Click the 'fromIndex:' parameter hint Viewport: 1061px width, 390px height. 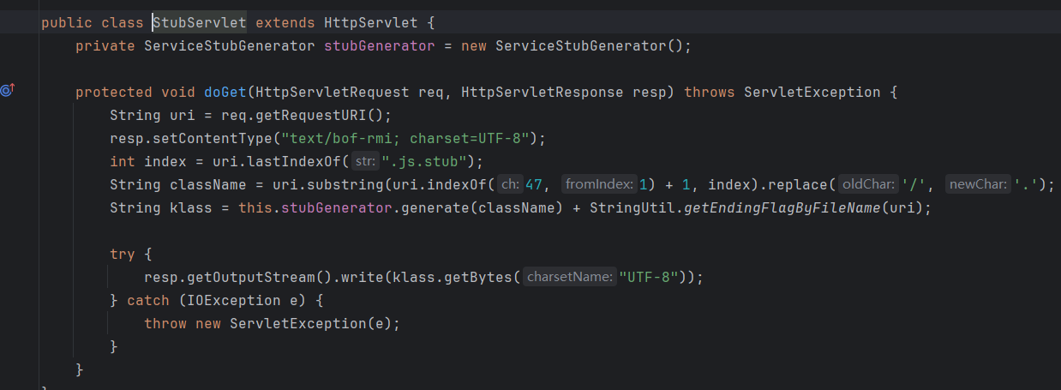coord(598,184)
